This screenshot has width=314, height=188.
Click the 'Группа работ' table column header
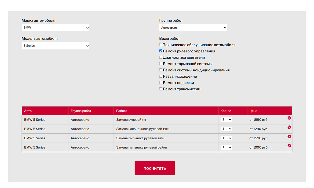pos(91,111)
